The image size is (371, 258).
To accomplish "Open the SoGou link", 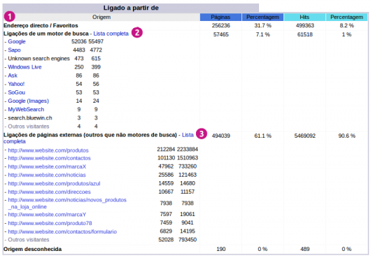I will pyautogui.click(x=16, y=92).
